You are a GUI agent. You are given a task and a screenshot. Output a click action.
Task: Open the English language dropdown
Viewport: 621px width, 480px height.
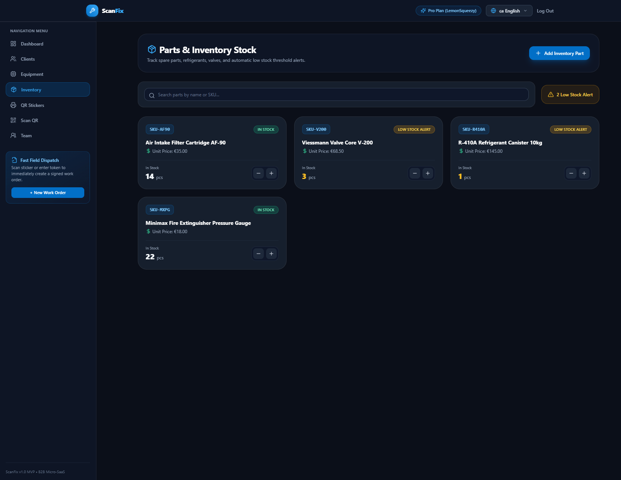click(509, 11)
